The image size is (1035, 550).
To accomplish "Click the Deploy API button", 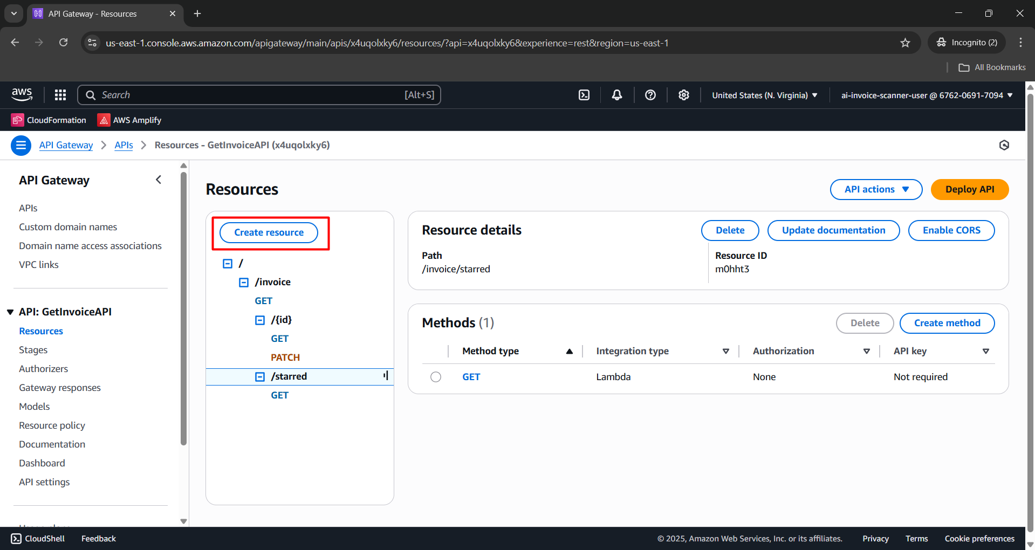I will (x=969, y=189).
